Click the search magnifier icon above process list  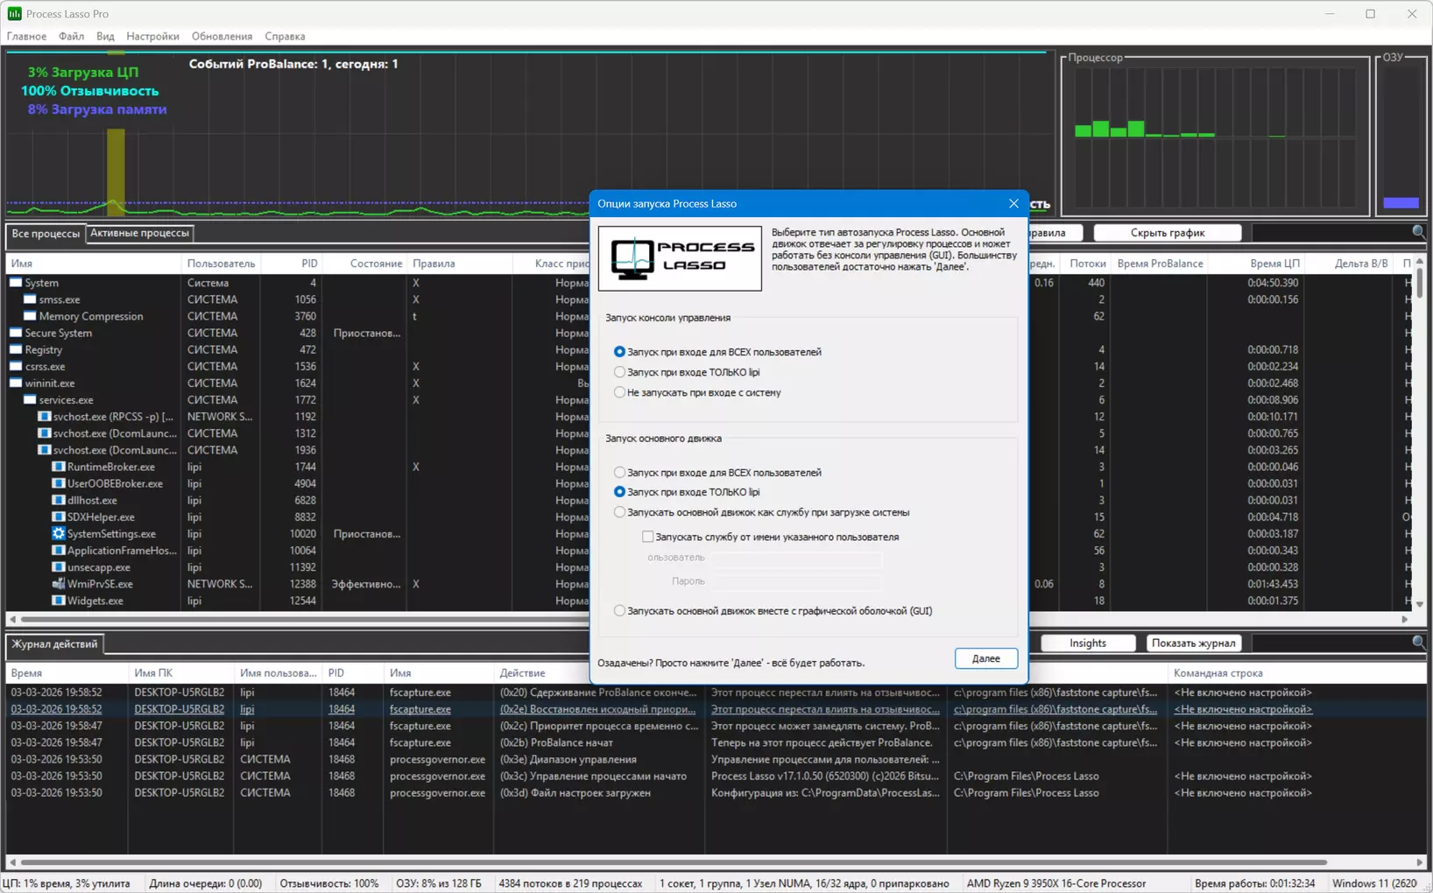[1418, 232]
